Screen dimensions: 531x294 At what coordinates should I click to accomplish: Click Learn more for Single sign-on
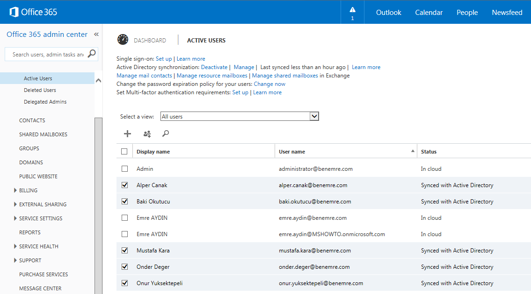(191, 59)
